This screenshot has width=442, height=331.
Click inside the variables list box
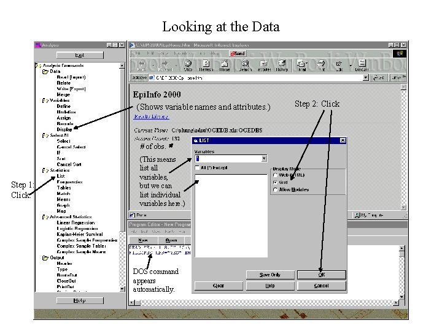coord(231,216)
